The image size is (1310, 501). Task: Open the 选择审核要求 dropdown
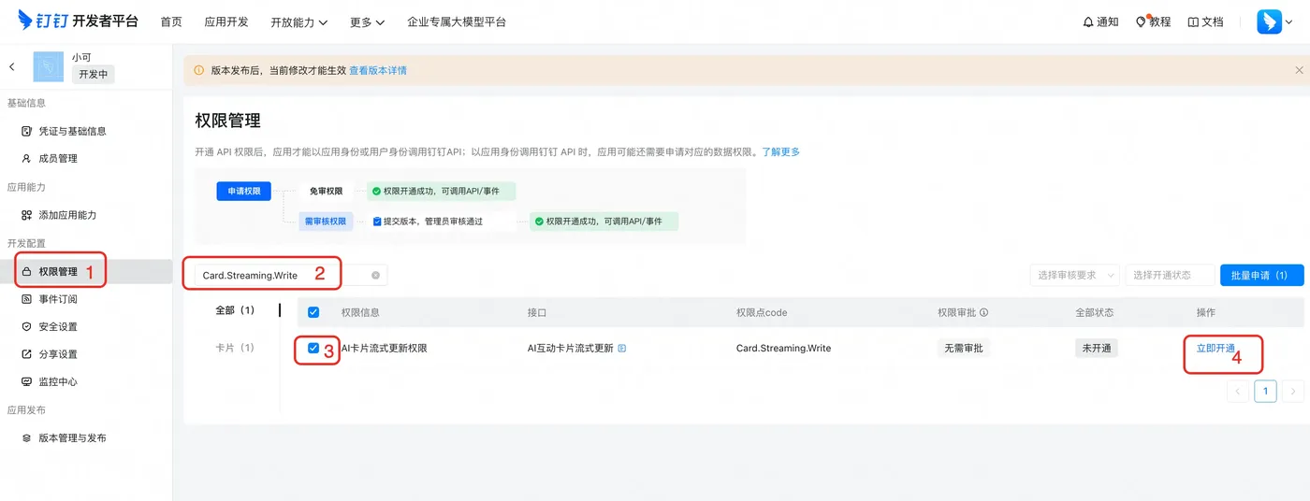1074,275
